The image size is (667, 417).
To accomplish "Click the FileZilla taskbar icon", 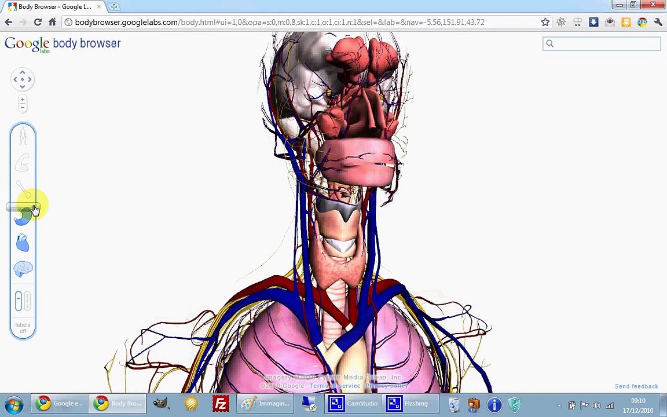I will (x=221, y=403).
